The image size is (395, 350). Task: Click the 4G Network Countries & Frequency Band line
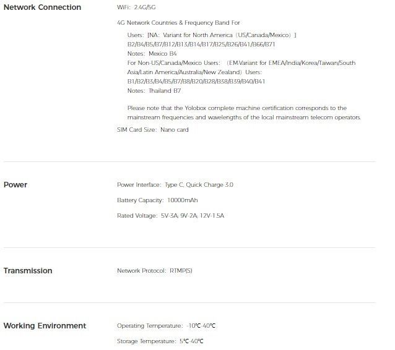click(x=178, y=23)
